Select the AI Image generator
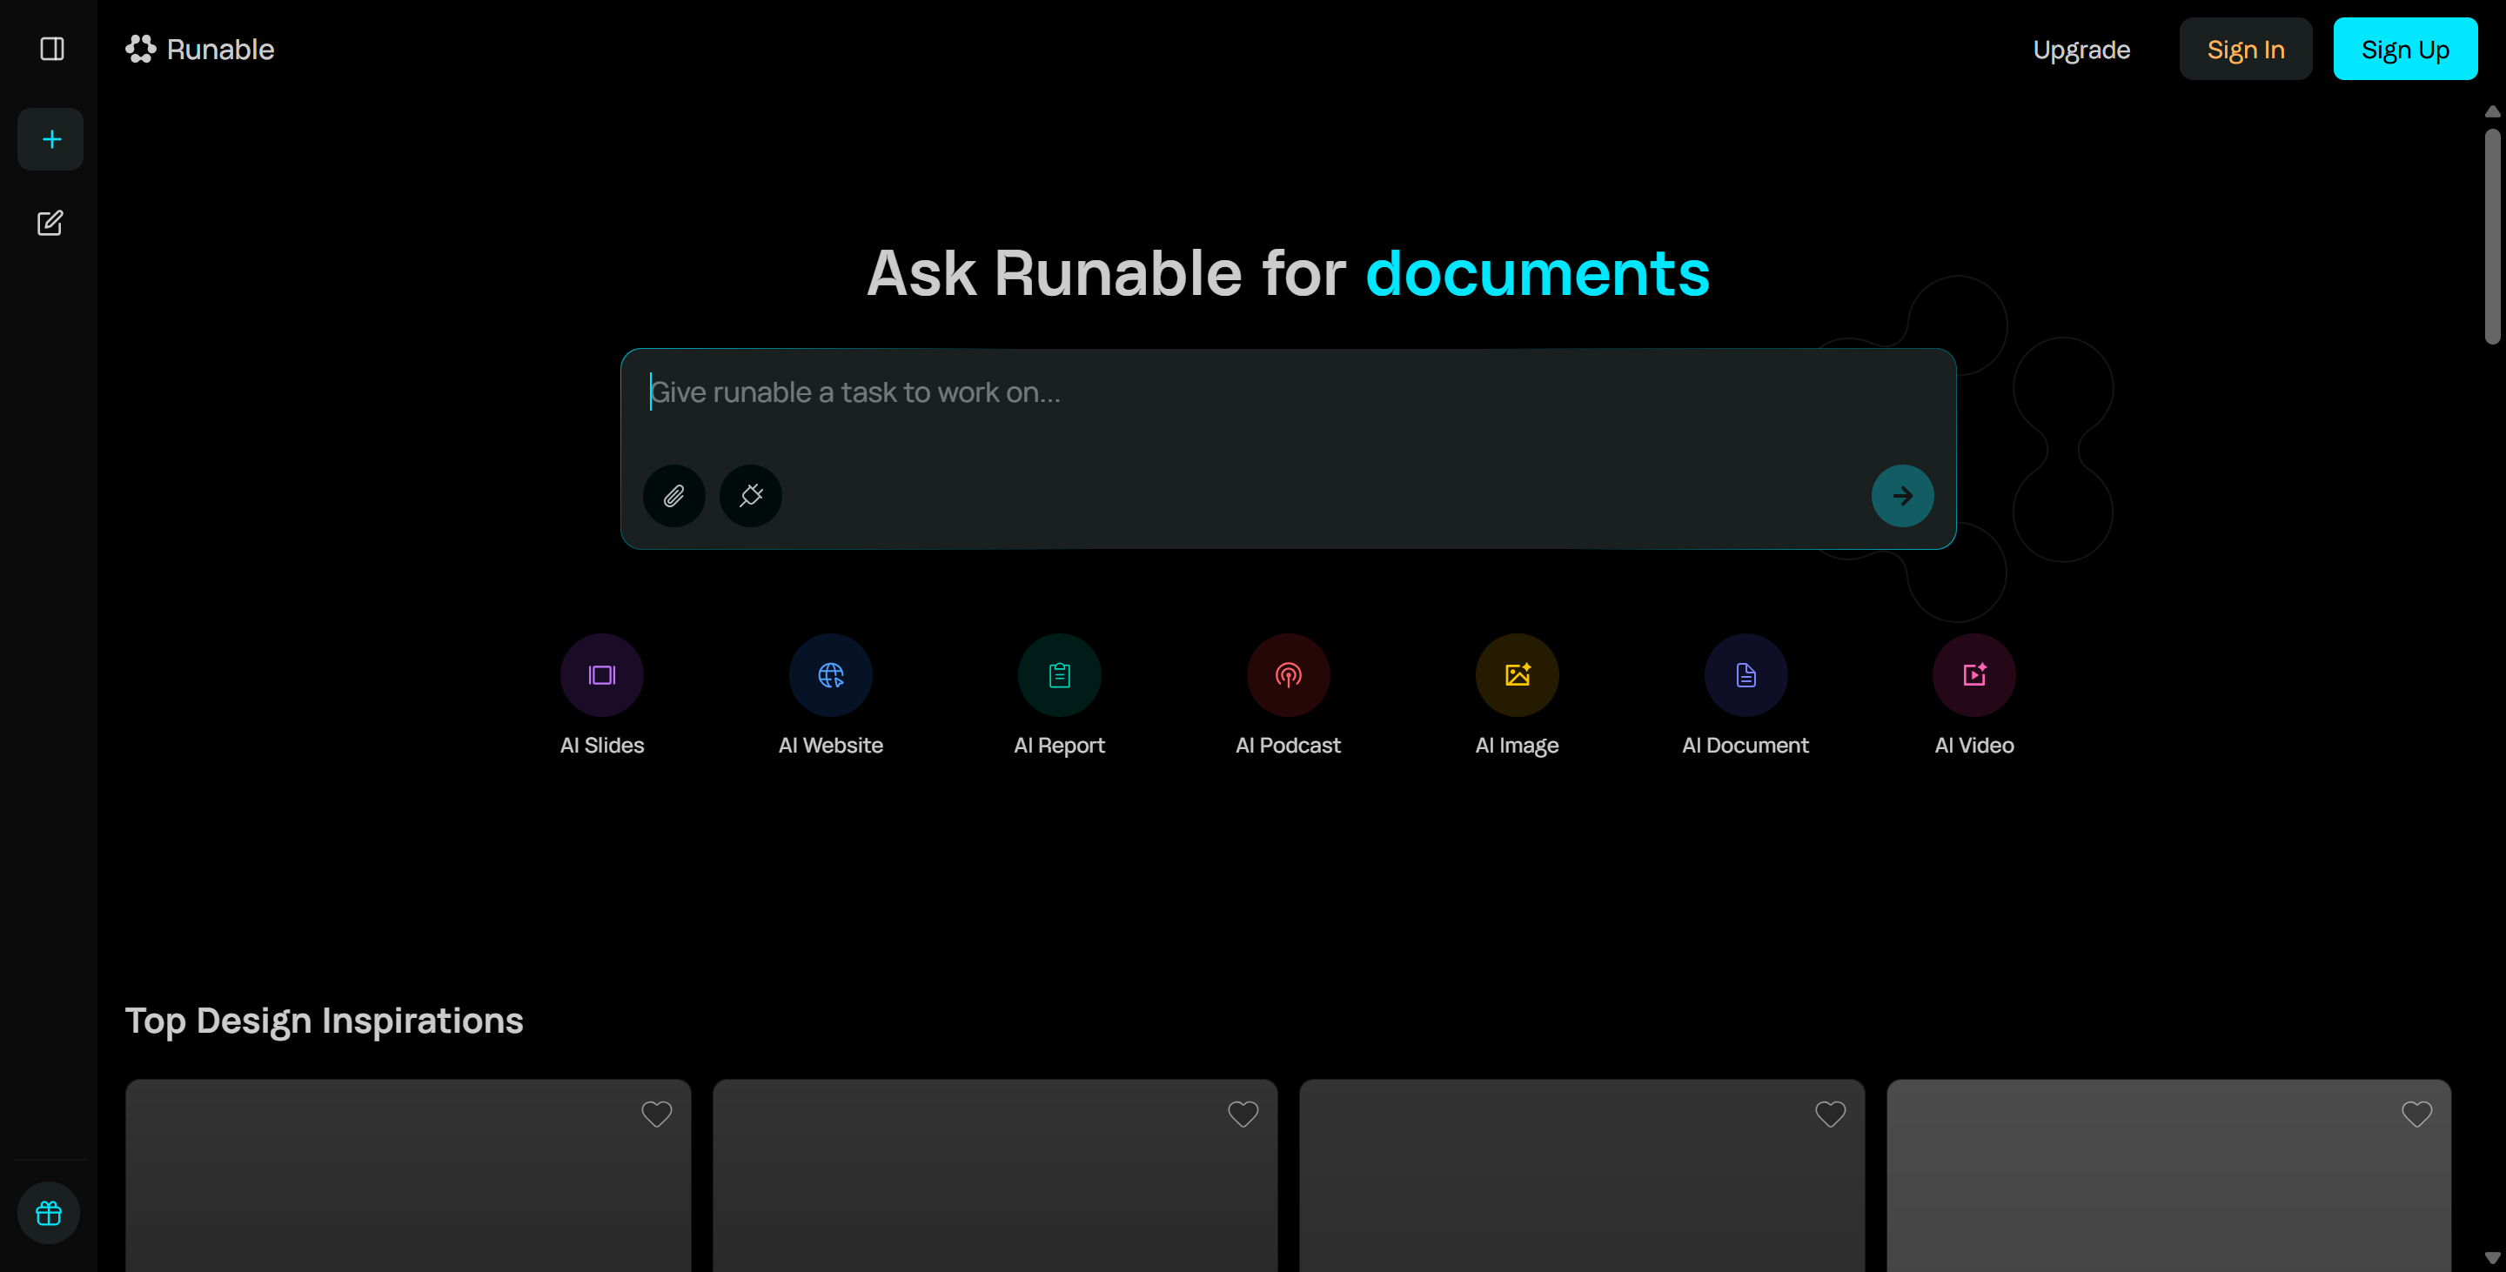The width and height of the screenshot is (2506, 1272). (1516, 675)
